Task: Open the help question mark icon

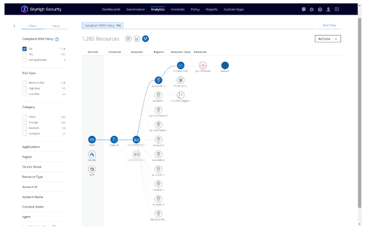Action: [x=320, y=10]
